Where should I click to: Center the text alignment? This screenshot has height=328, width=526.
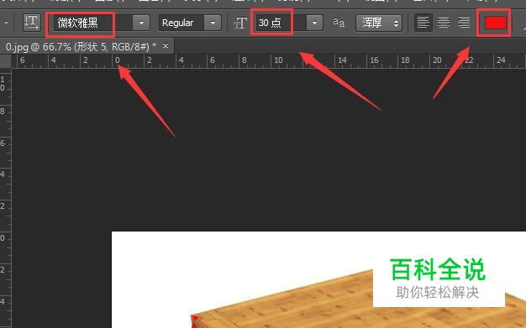pyautogui.click(x=444, y=23)
